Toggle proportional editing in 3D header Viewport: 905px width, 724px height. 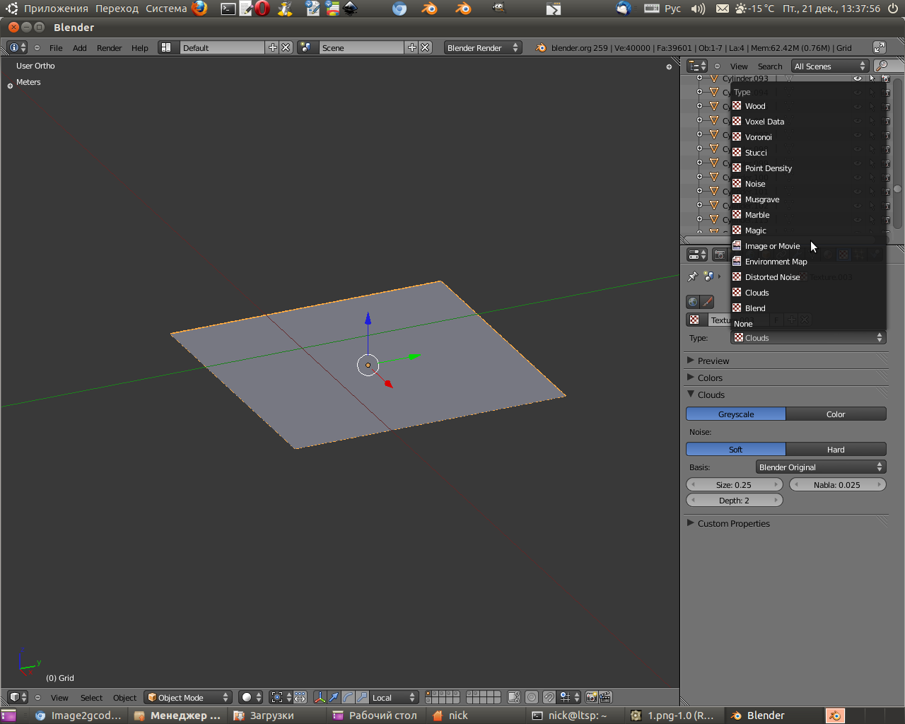(x=532, y=697)
